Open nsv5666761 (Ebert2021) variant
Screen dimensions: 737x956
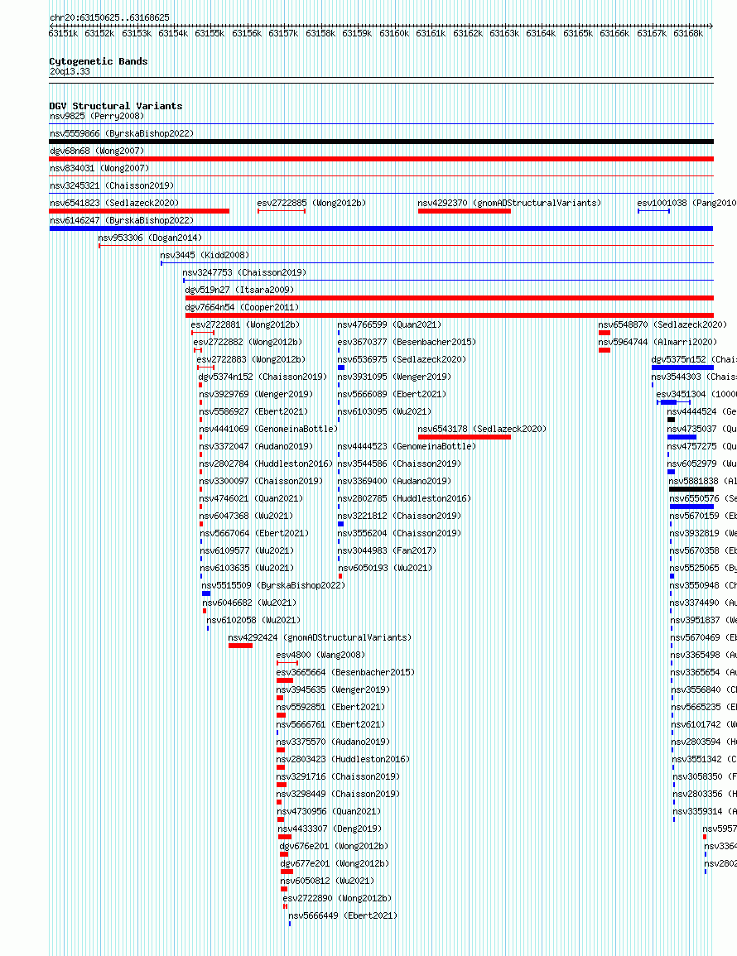[330, 724]
